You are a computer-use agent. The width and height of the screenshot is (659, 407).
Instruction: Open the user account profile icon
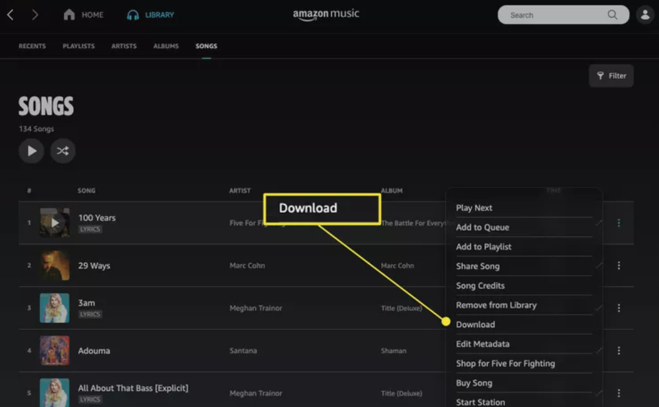click(x=645, y=14)
